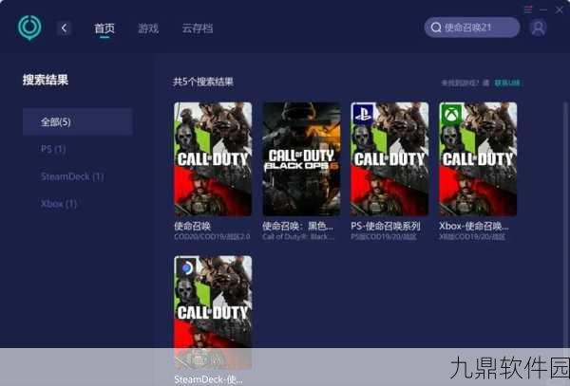Open the PS-使命召唤系列 cover image

pos(389,159)
